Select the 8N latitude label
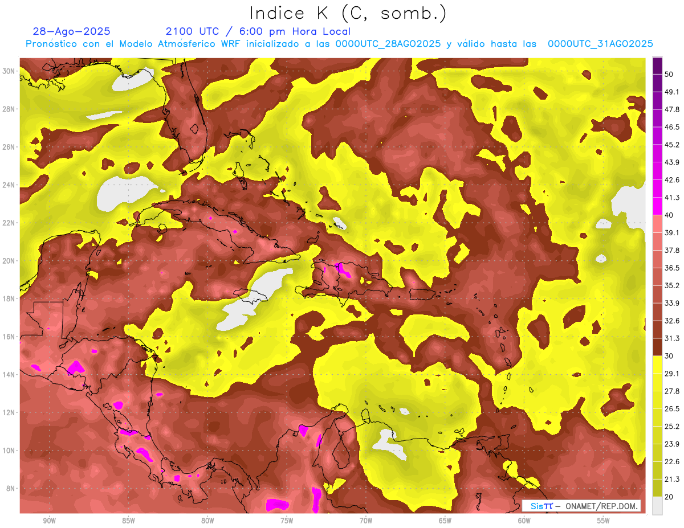 (10, 488)
